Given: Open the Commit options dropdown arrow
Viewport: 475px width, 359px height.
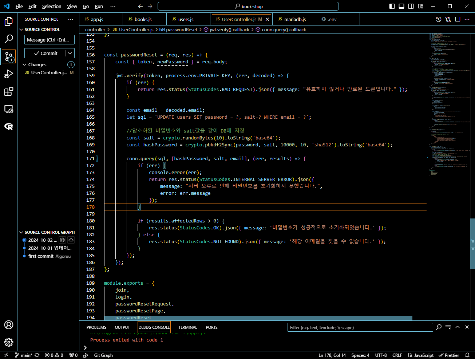Looking at the screenshot, I should (70, 53).
